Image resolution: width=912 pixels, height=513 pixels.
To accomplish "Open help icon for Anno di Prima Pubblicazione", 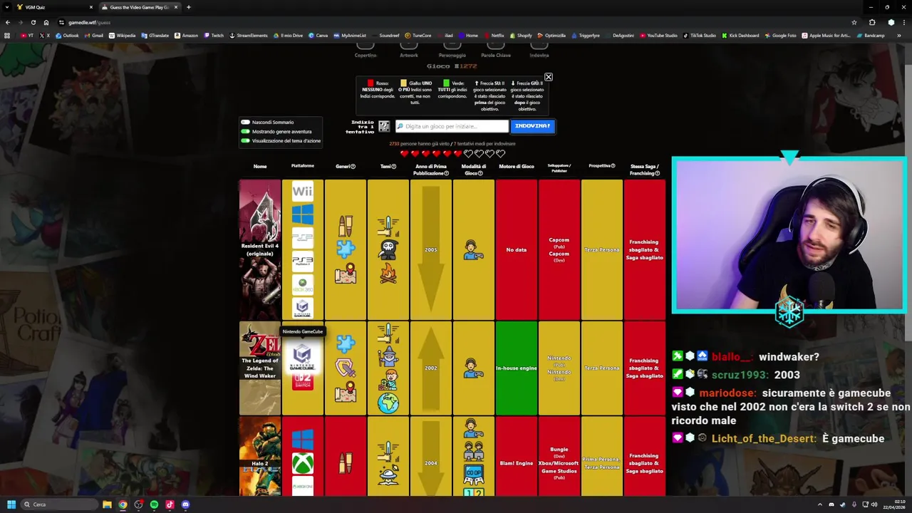I will pyautogui.click(x=446, y=173).
